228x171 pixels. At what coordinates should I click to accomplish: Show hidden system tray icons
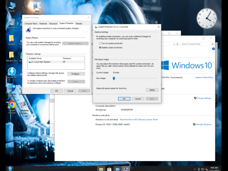195,169
